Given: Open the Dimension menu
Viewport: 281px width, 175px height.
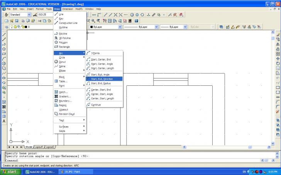Looking at the screenshot, I should pos(68,9).
